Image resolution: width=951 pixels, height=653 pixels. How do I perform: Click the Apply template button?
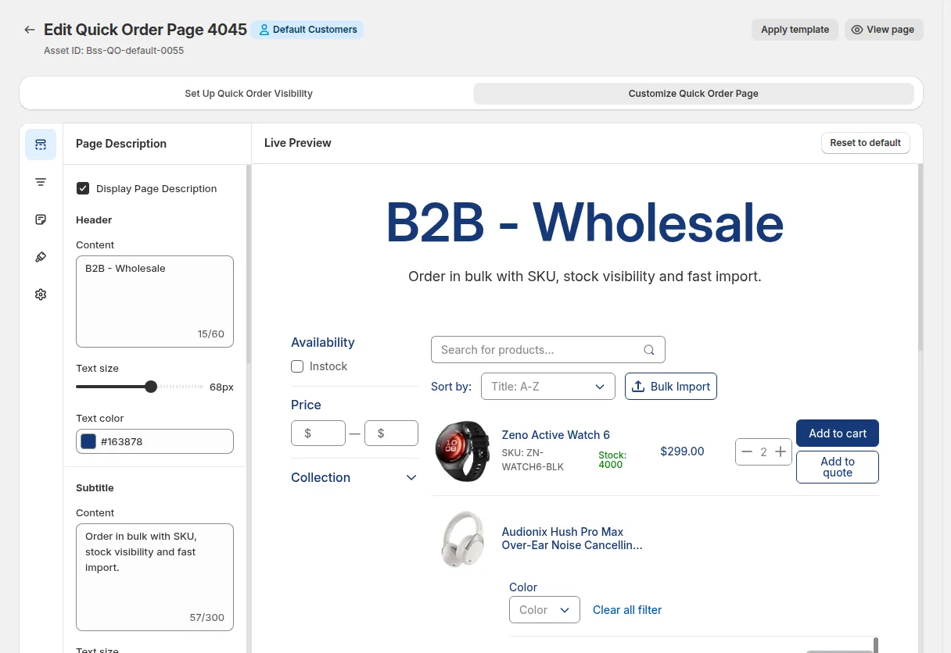point(795,30)
